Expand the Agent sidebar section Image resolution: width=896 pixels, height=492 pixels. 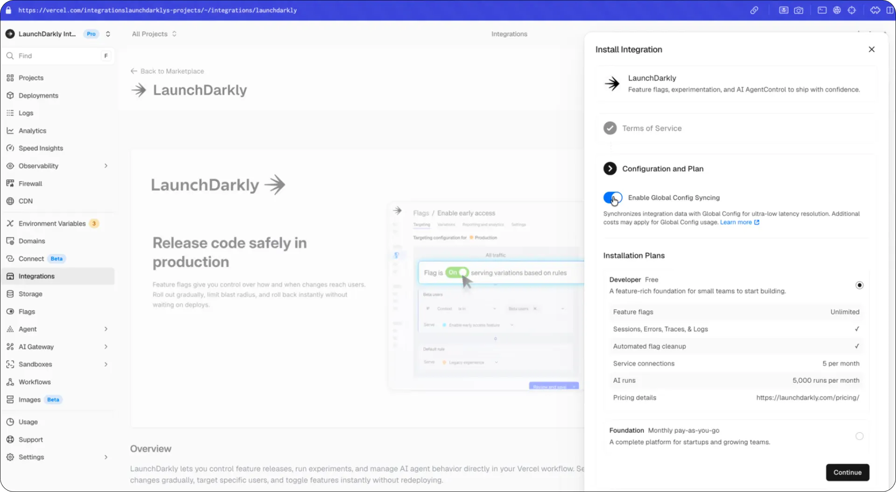106,329
